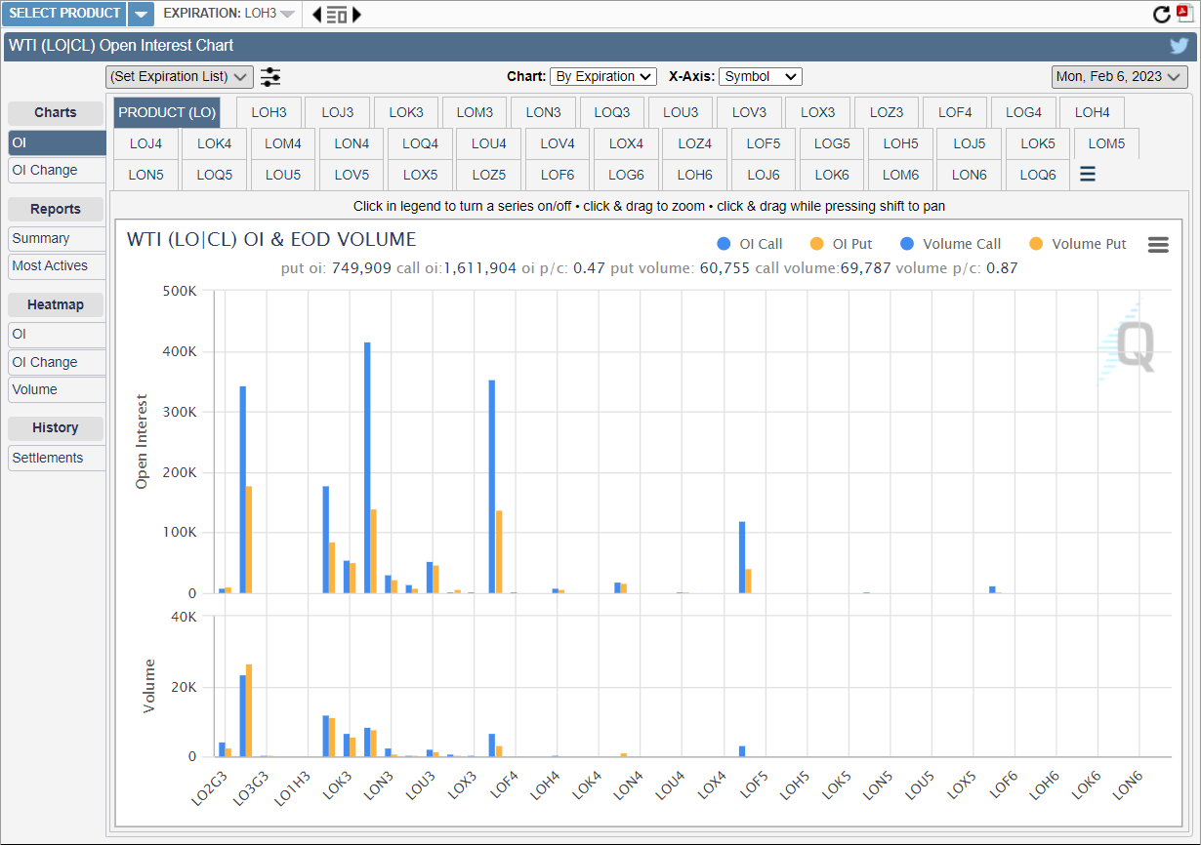Toggle the OI Call legend series
This screenshot has width=1201, height=845.
click(750, 245)
